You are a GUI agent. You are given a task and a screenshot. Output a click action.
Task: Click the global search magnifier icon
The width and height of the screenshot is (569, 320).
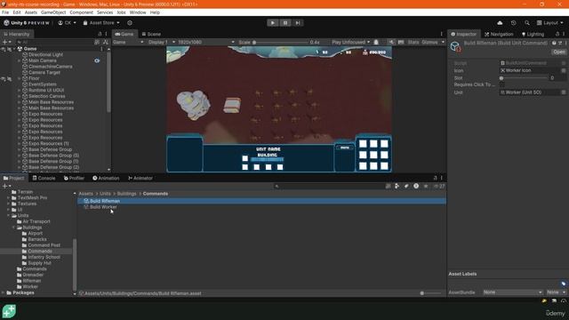click(x=526, y=23)
